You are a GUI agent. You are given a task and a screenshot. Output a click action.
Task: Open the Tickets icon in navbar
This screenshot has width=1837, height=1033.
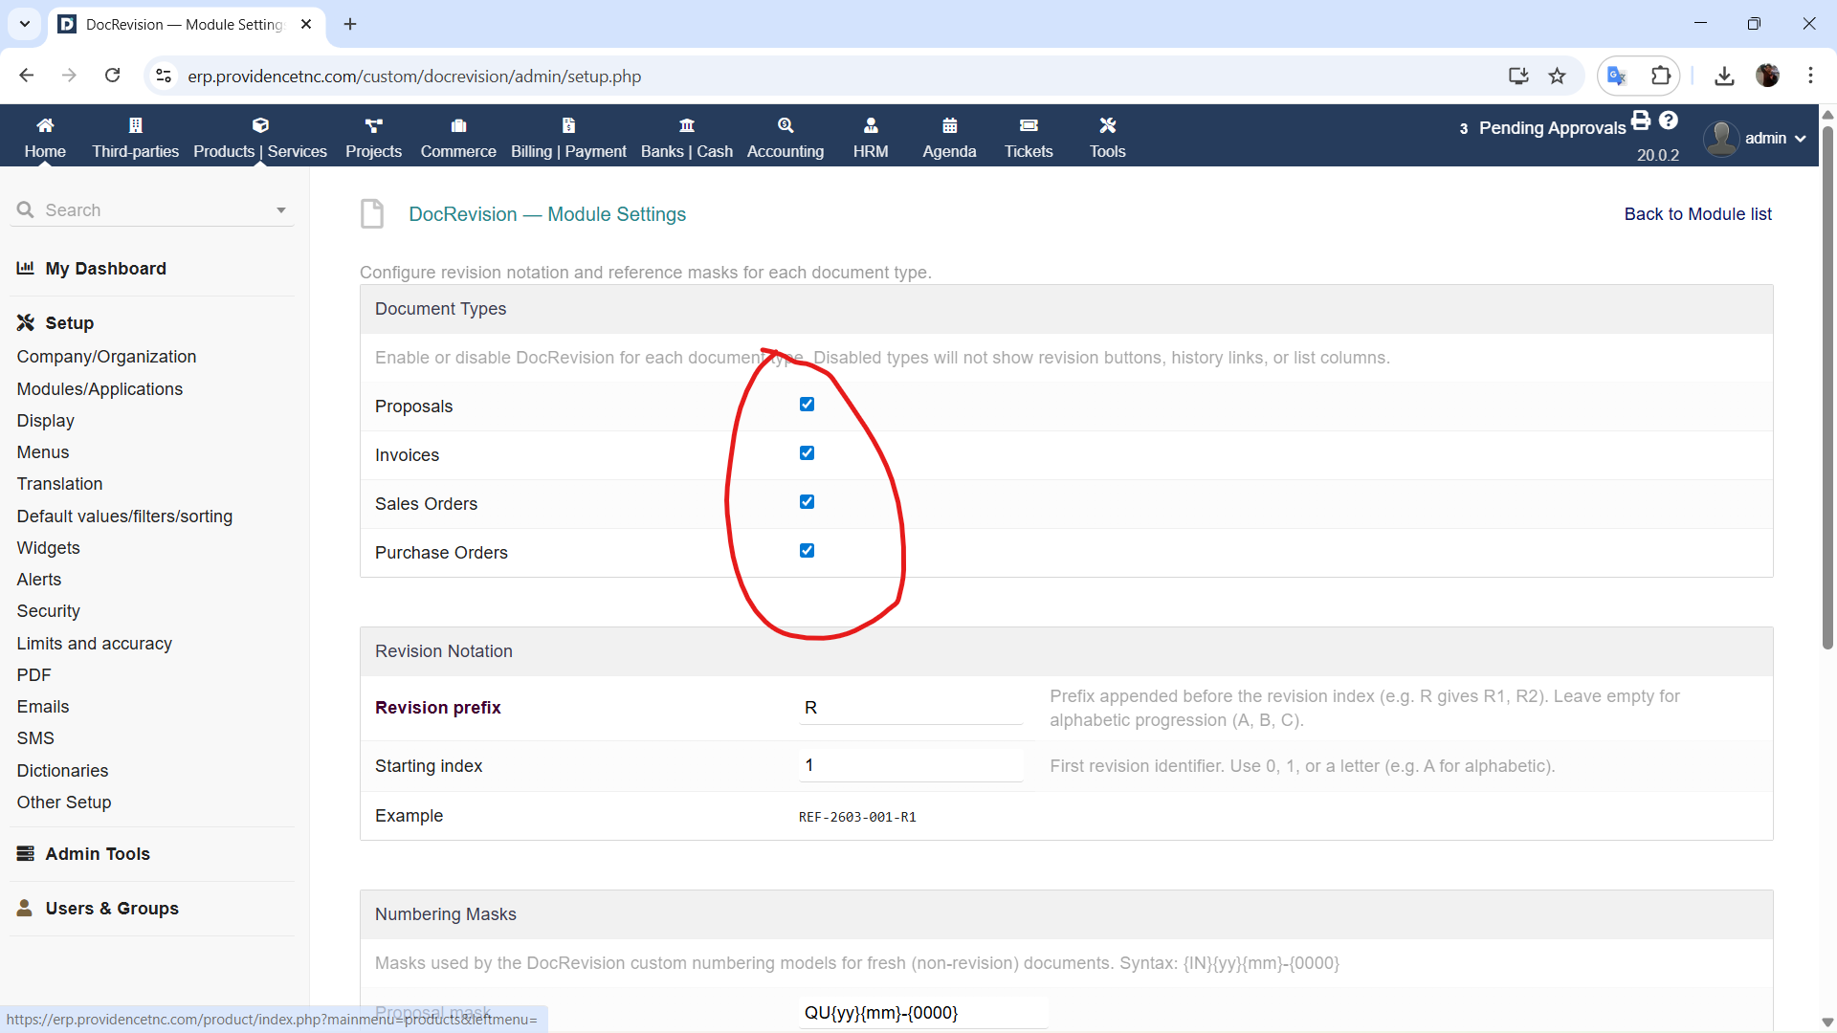click(x=1029, y=125)
